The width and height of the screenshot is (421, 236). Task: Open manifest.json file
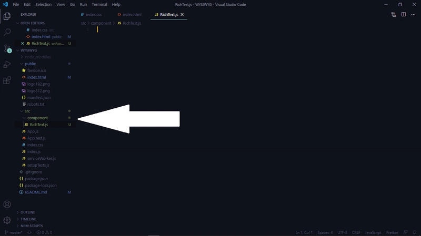click(x=39, y=98)
